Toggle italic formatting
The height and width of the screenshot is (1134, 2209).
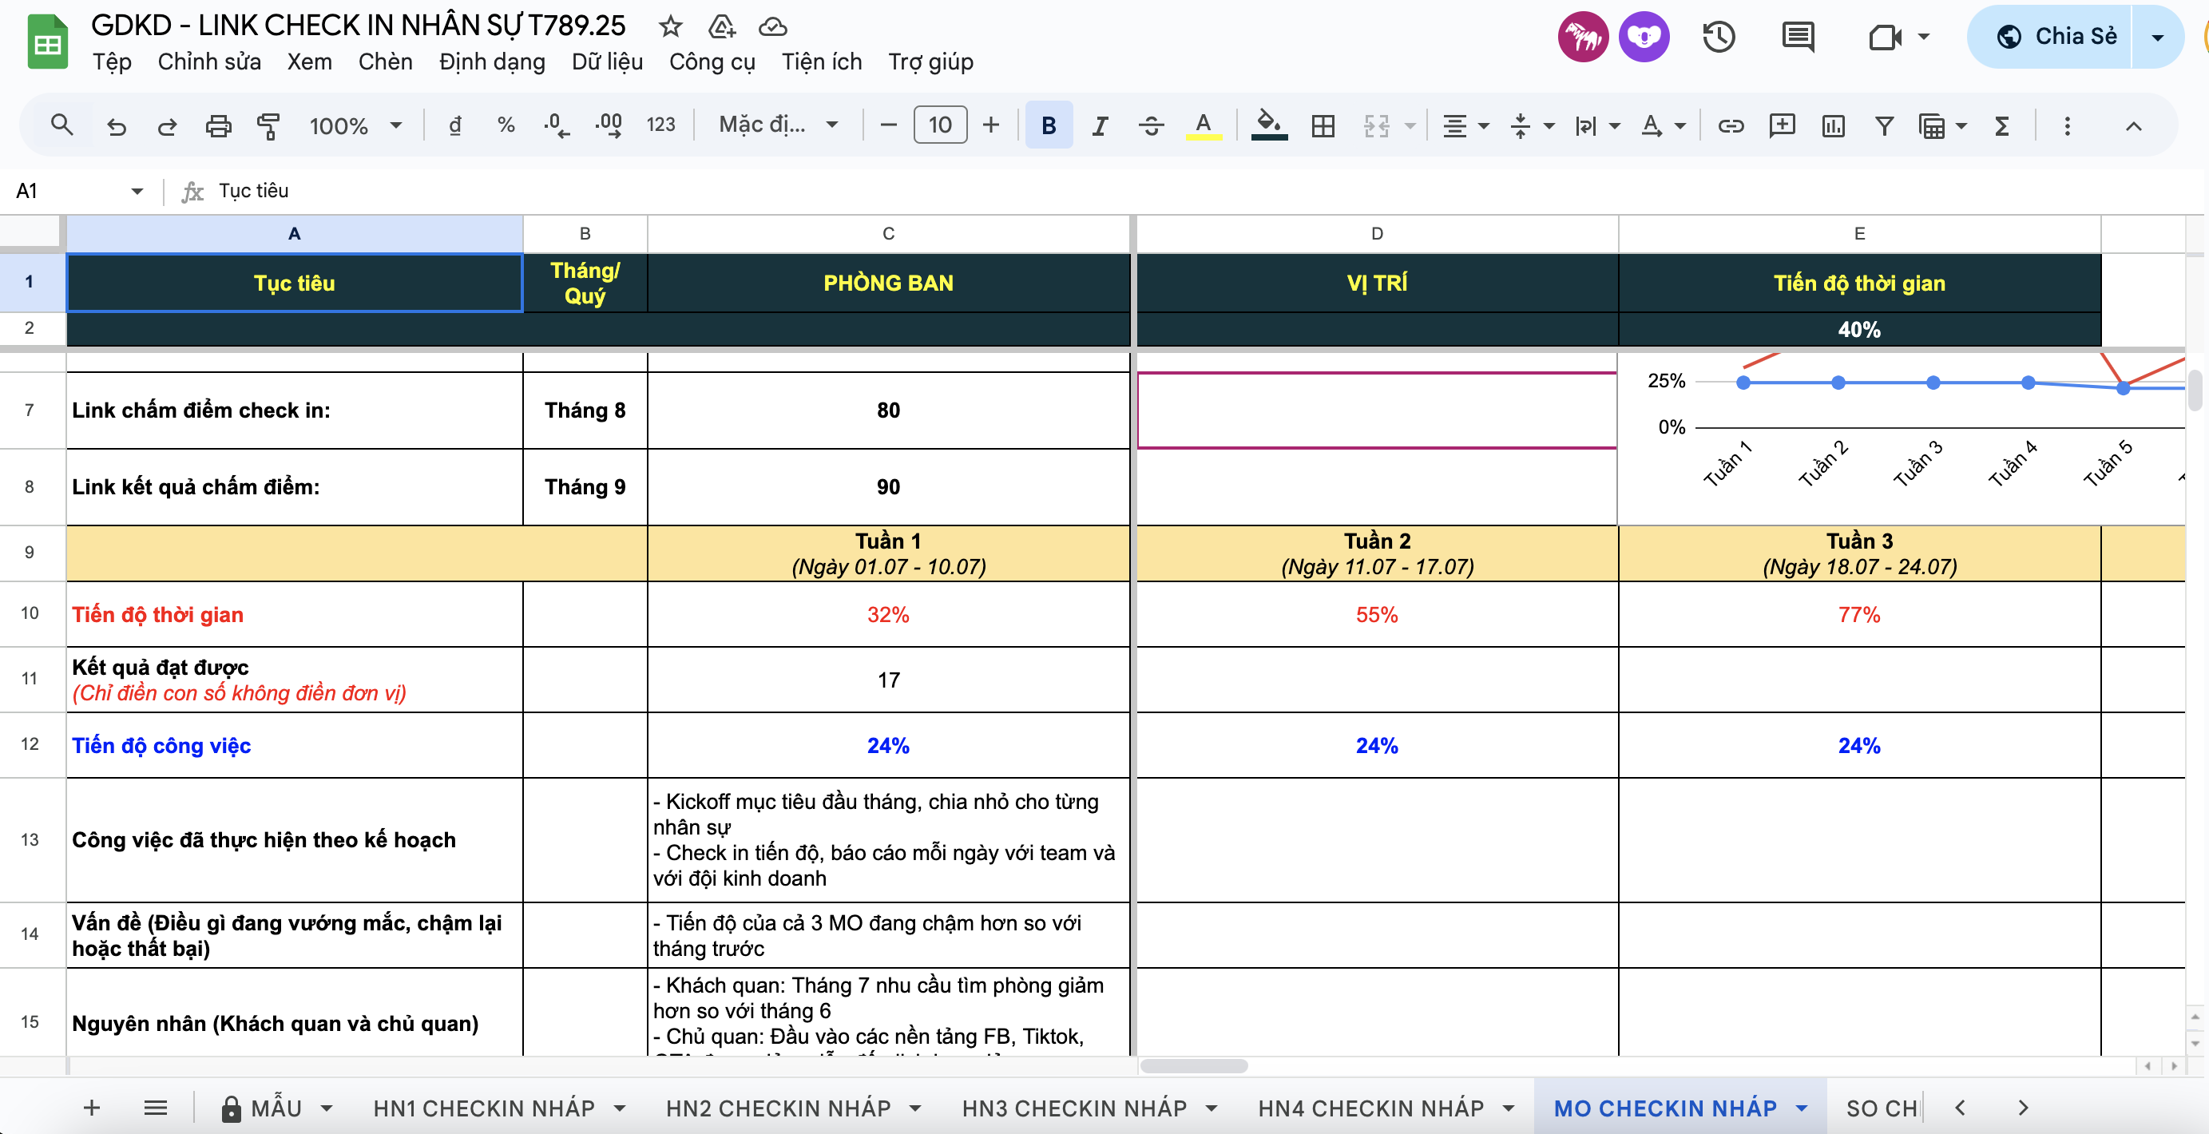[x=1100, y=126]
